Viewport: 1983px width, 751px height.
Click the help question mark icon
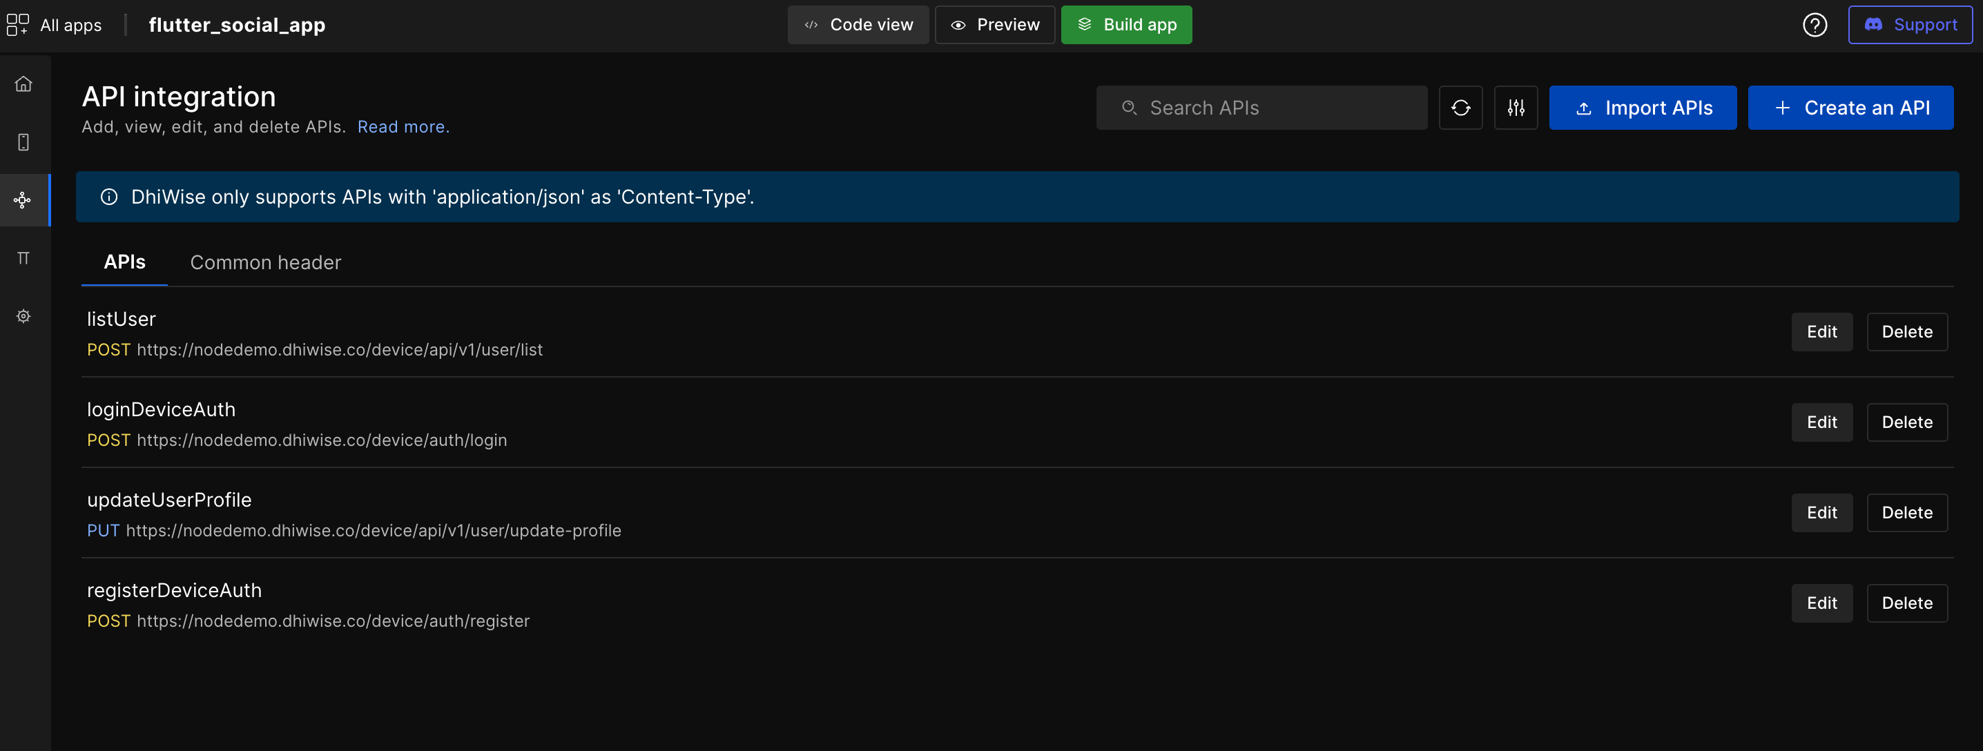tap(1815, 26)
